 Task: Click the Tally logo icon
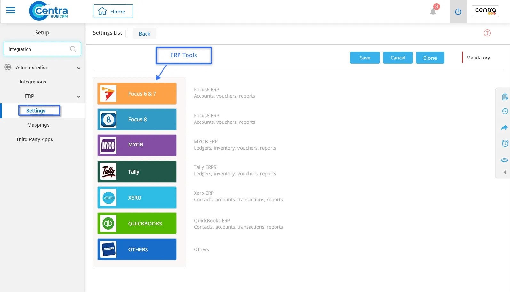108,172
